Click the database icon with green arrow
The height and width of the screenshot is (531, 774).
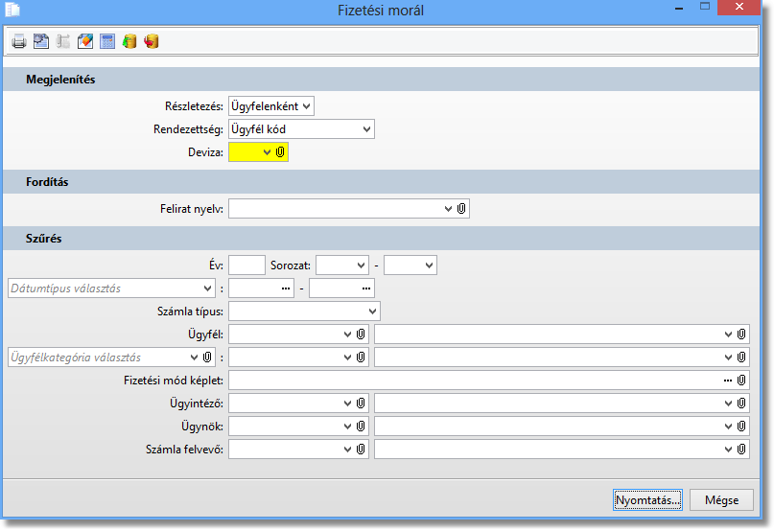coord(129,41)
